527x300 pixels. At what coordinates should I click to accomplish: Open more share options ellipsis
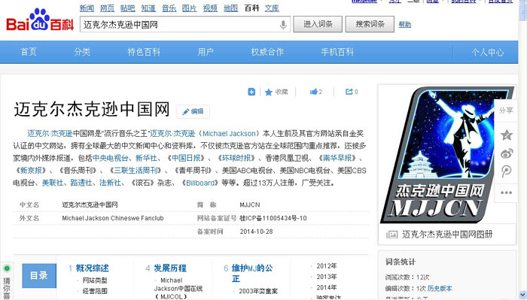[x=506, y=192]
